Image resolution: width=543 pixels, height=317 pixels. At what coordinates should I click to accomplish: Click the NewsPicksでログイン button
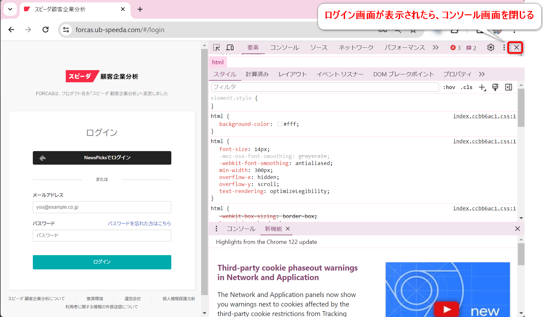coord(102,158)
